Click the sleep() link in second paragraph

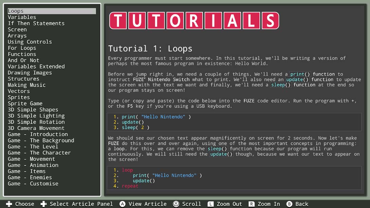point(281,85)
